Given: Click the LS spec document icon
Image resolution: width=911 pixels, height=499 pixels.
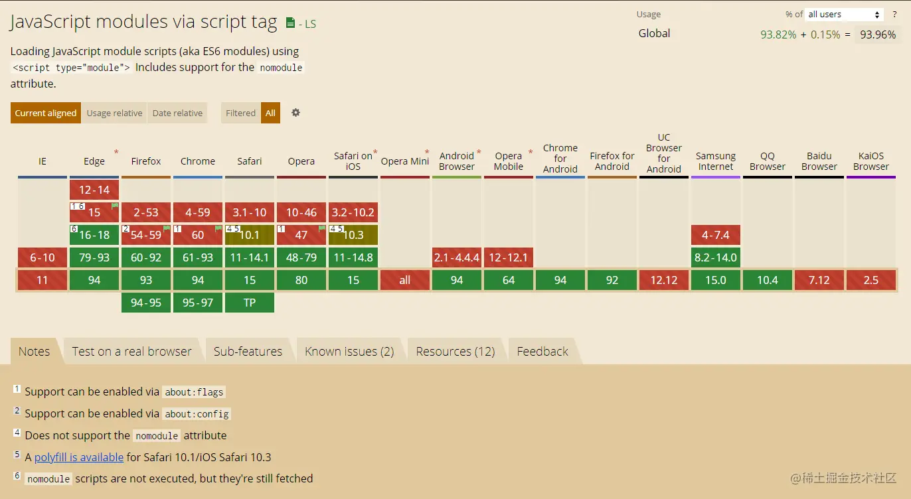Looking at the screenshot, I should tap(290, 23).
